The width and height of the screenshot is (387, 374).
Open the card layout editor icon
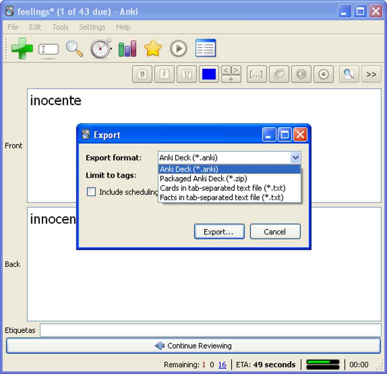point(205,49)
